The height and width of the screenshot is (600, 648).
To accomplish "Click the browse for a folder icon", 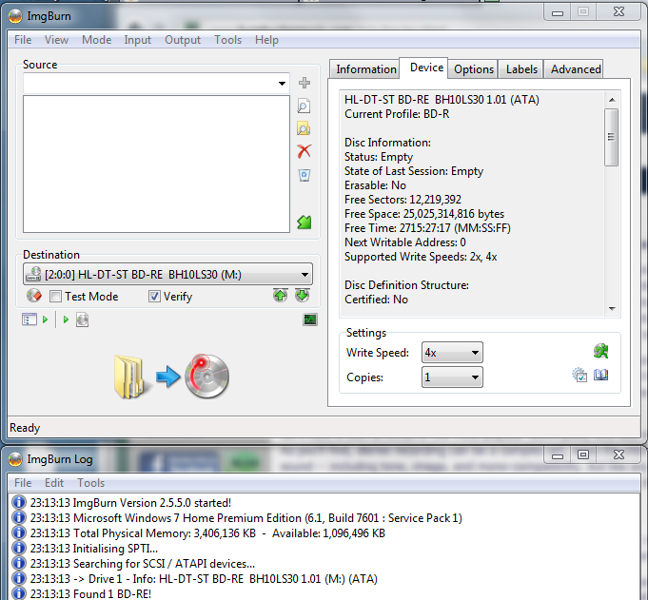I will coord(304,128).
